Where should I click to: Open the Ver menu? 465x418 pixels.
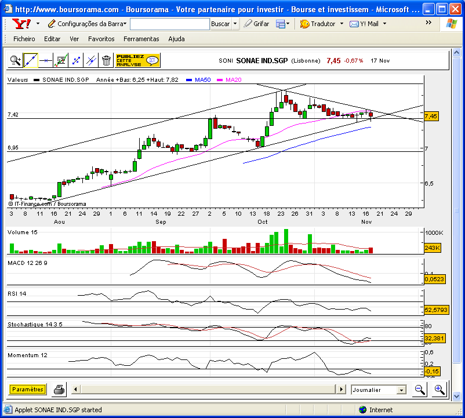(74, 39)
